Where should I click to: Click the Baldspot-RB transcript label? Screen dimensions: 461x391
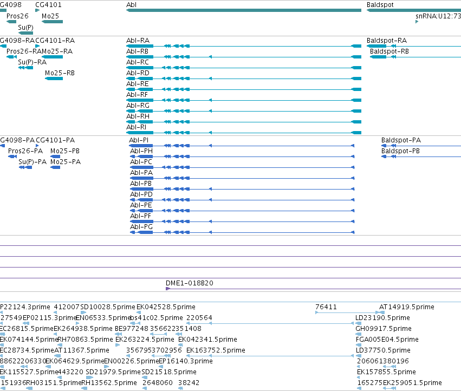pos(389,51)
